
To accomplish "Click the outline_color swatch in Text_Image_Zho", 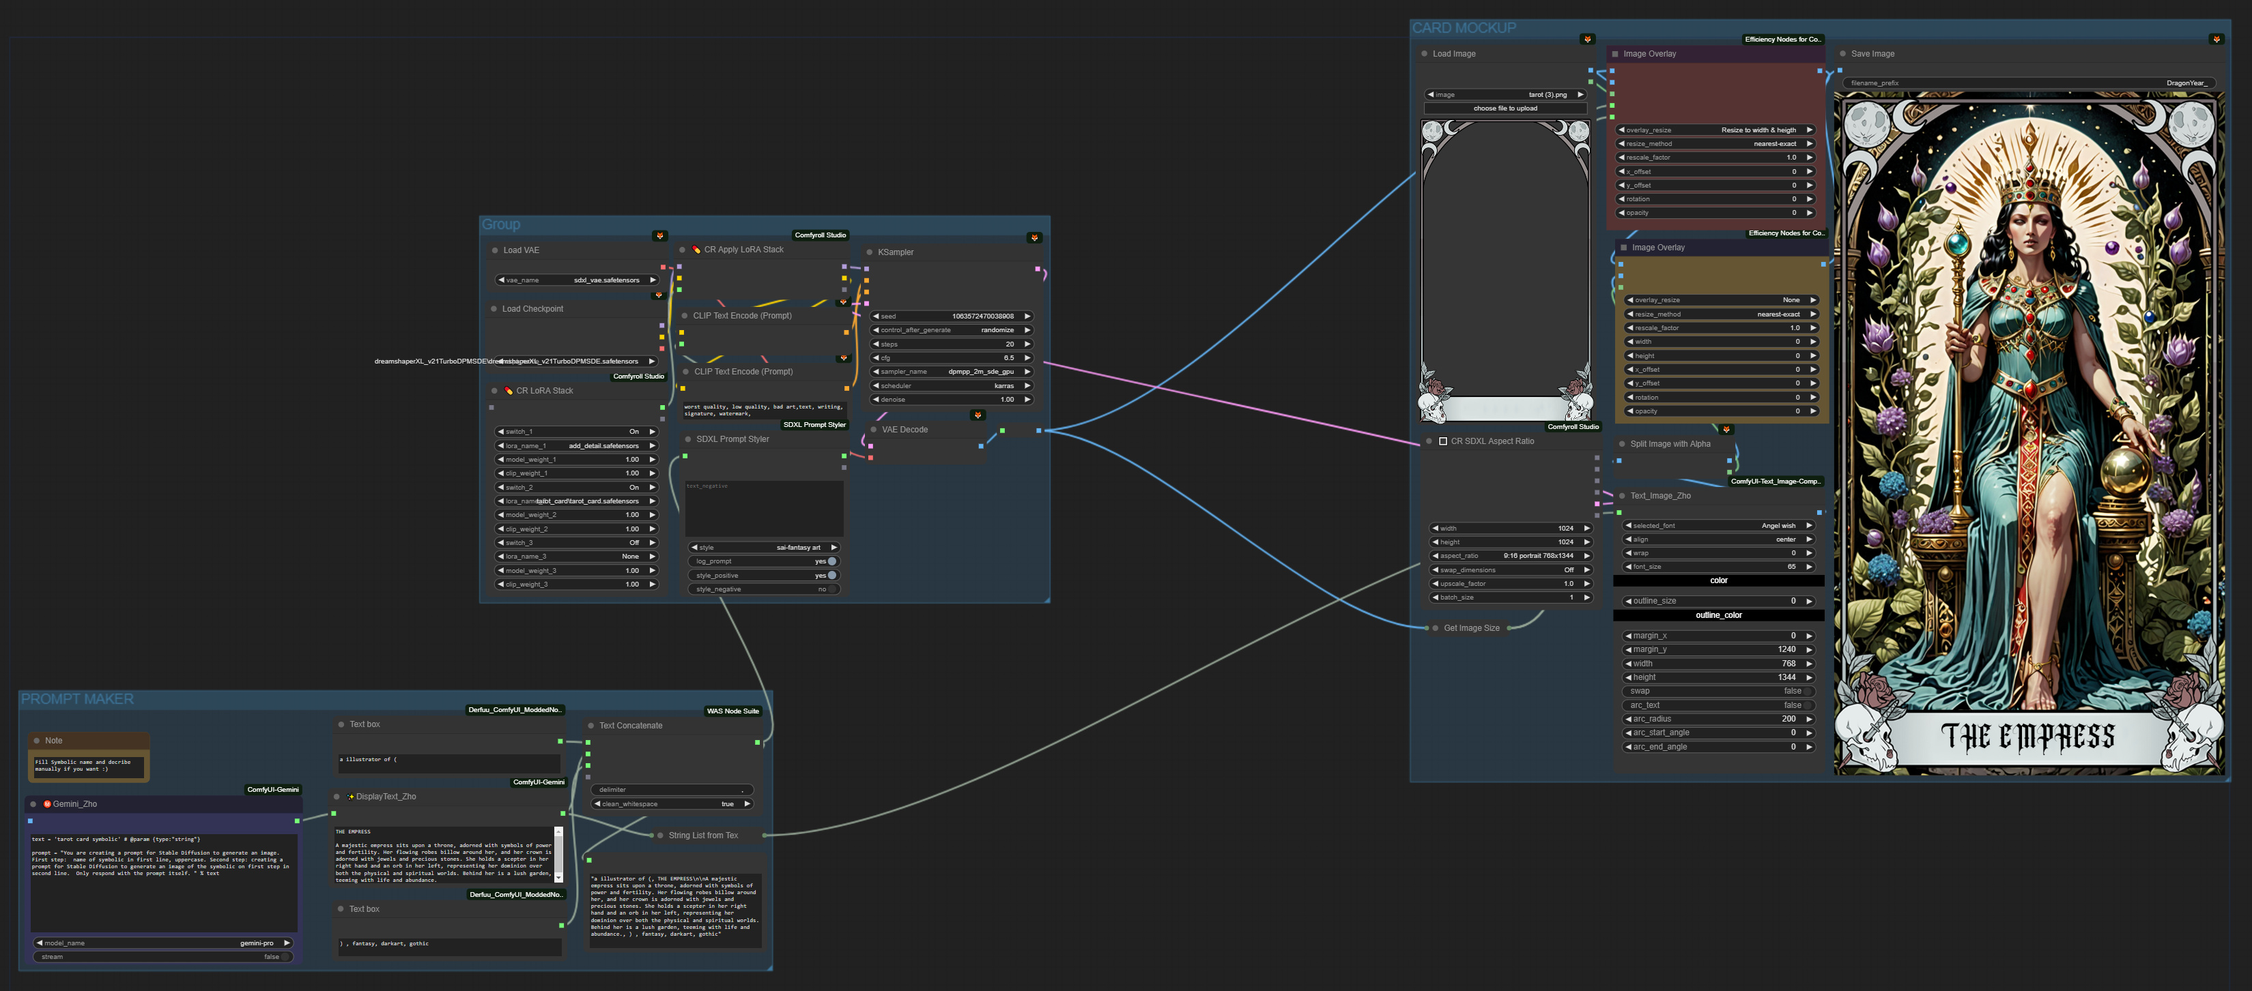I will click(x=1719, y=615).
